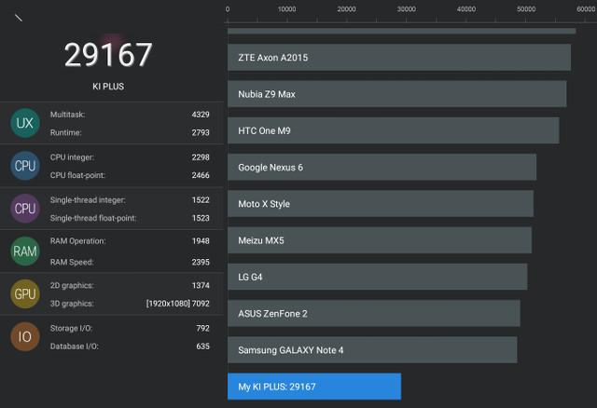Click the CPU integer score 2298
597x408 pixels.
(201, 157)
